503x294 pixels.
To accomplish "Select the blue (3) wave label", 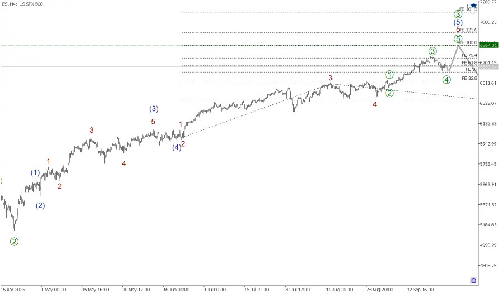I will click(154, 108).
